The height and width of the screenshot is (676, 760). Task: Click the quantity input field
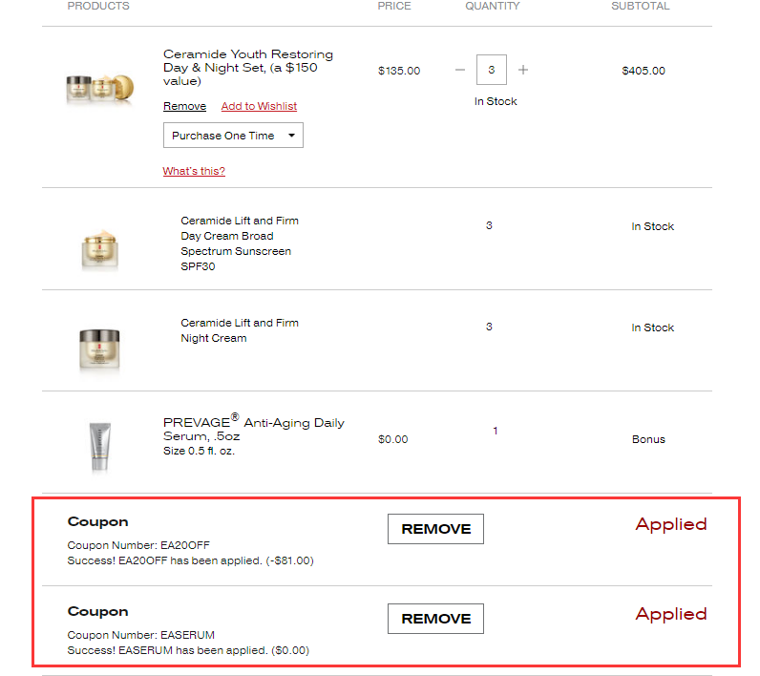(x=492, y=70)
